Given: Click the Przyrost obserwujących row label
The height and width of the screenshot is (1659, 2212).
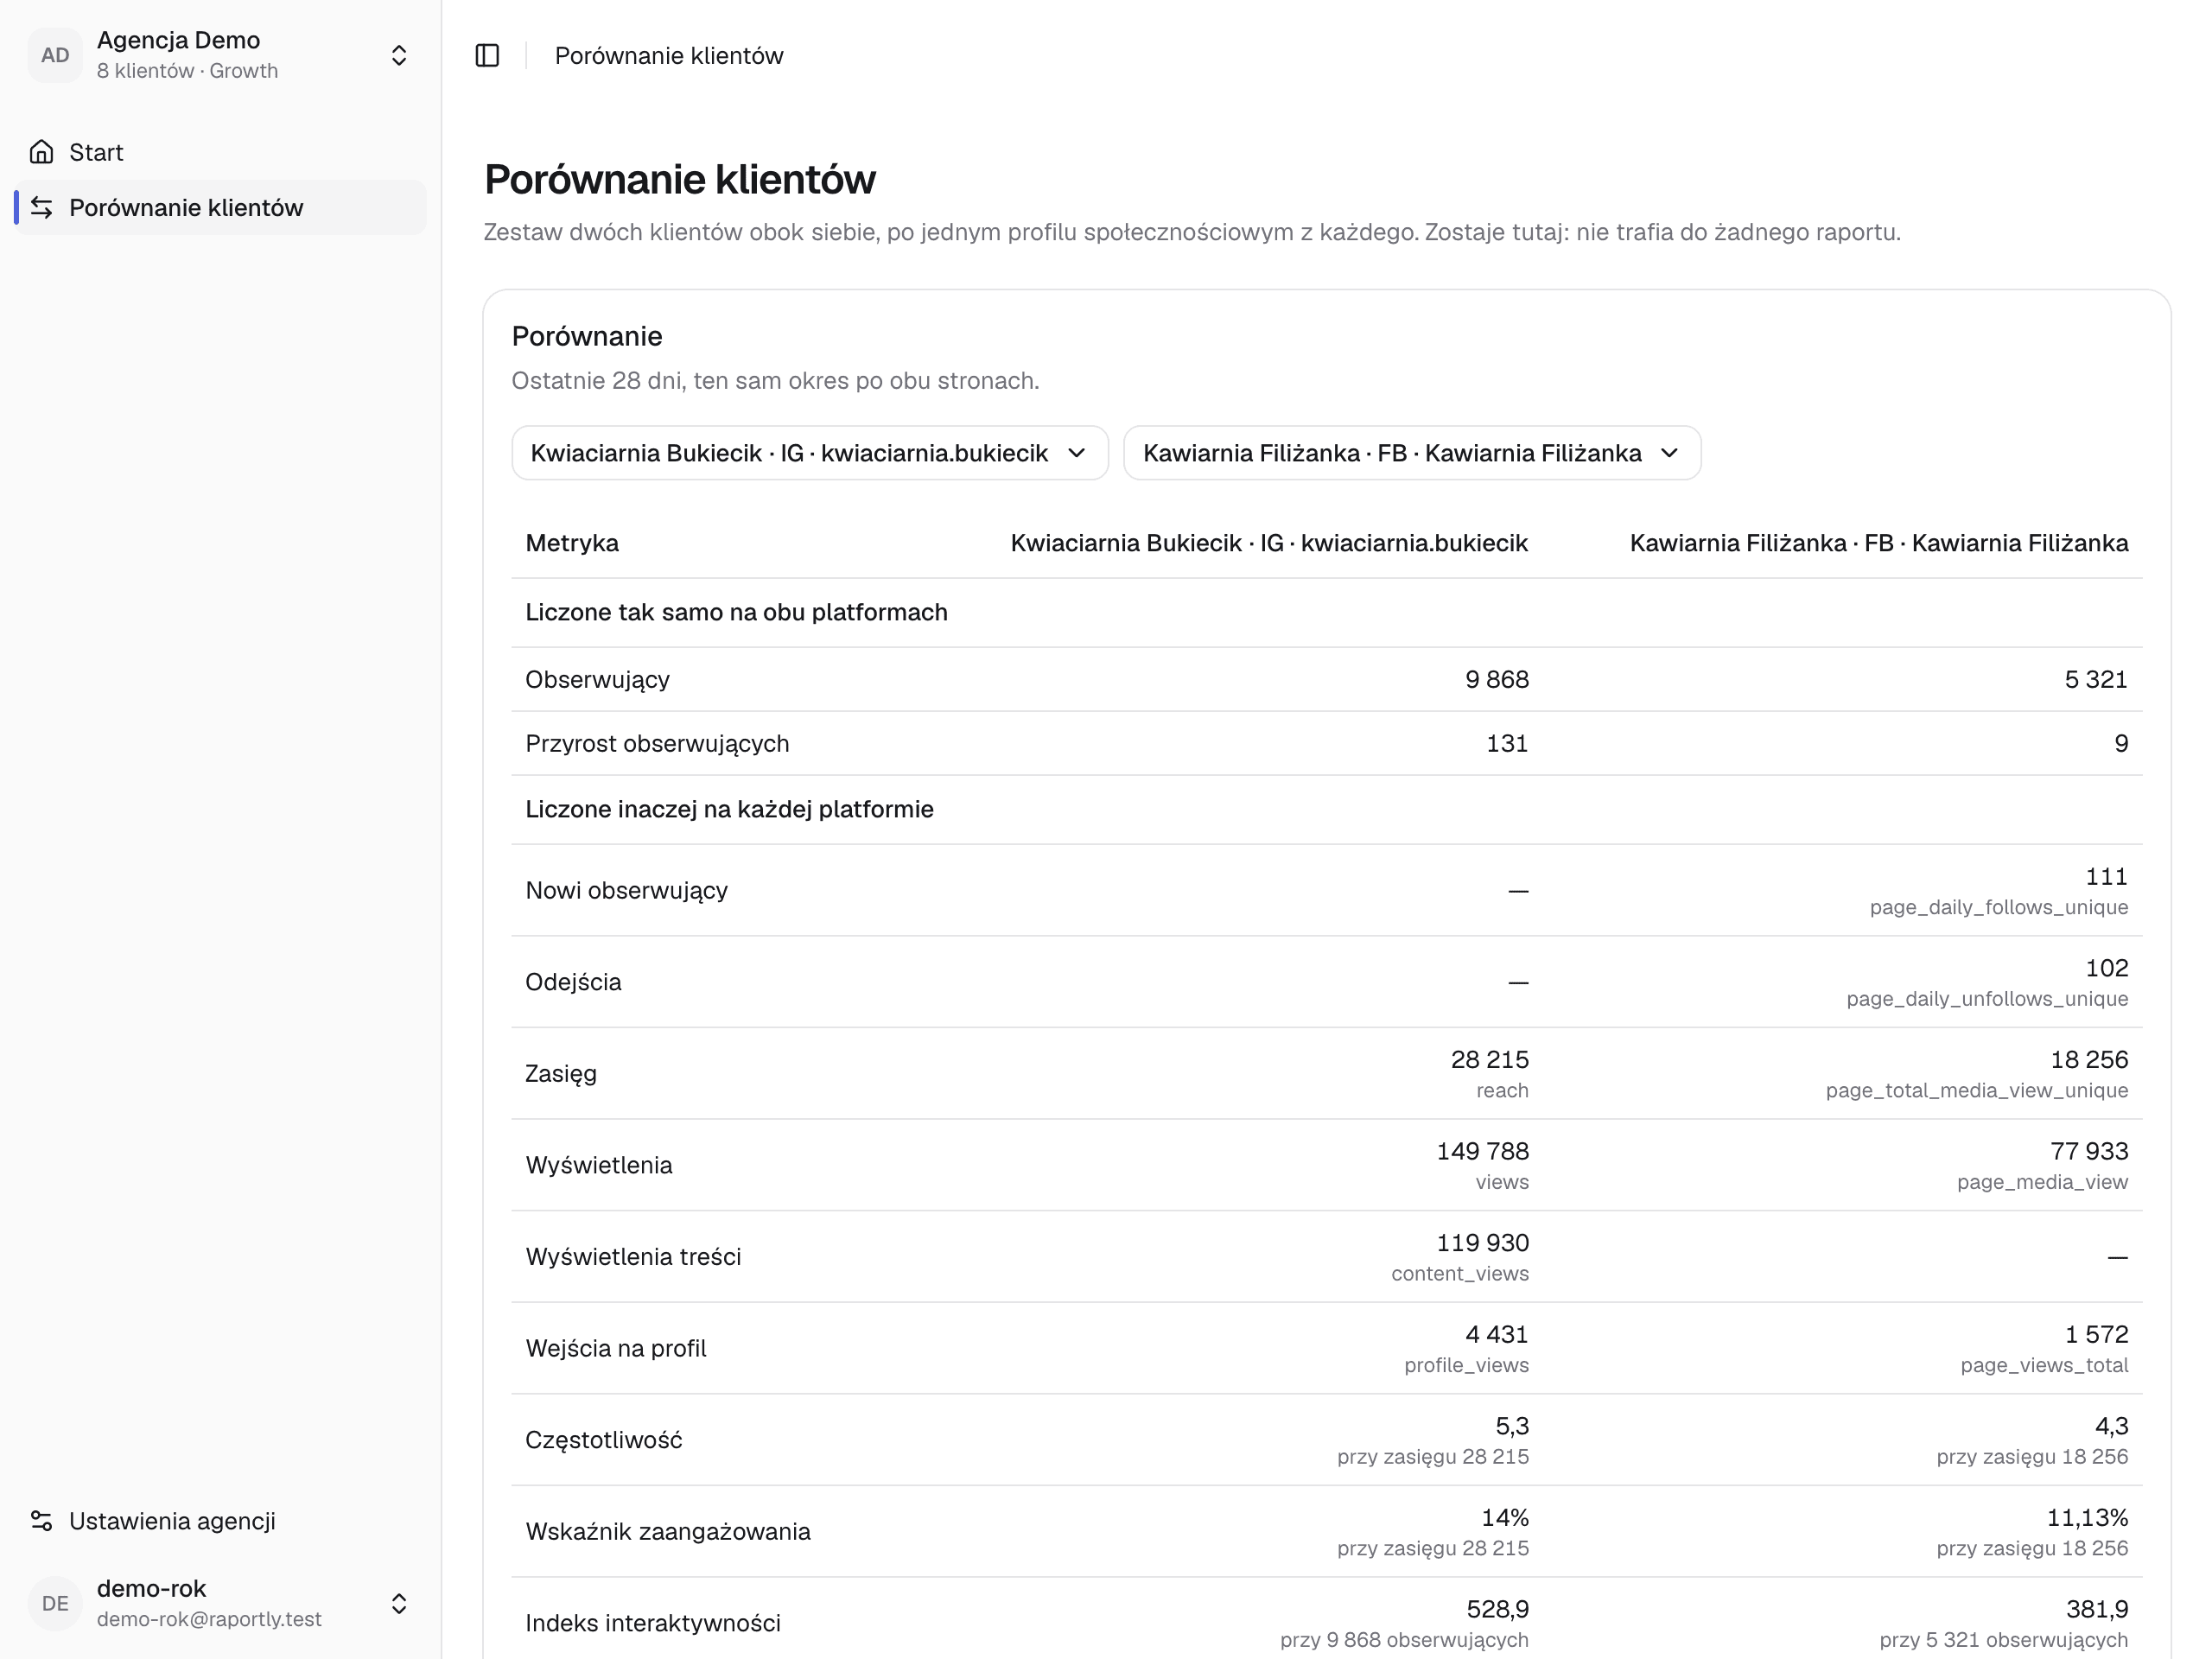Looking at the screenshot, I should pyautogui.click(x=658, y=744).
